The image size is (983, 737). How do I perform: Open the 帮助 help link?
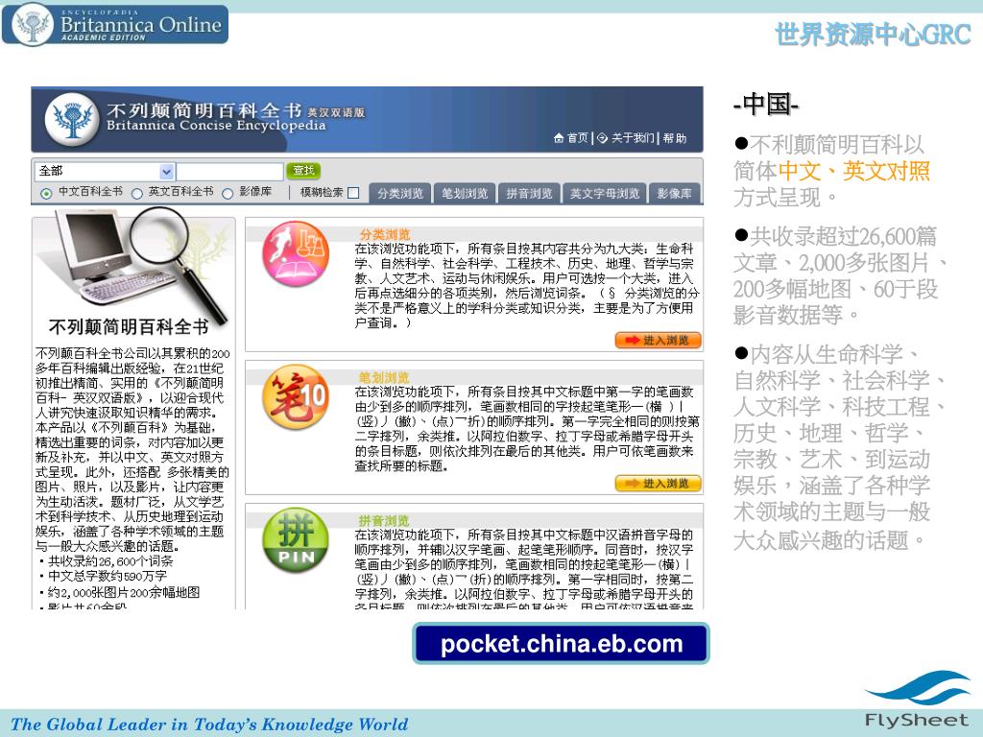pyautogui.click(x=675, y=138)
